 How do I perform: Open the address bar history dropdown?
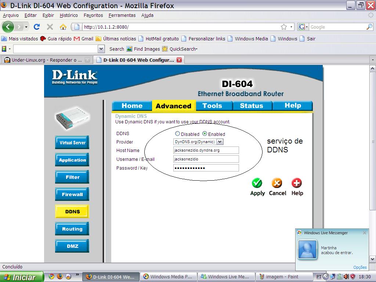(x=291, y=27)
